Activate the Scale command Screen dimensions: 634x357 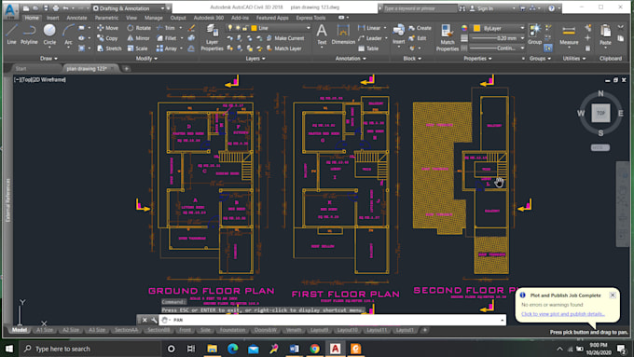click(137, 48)
